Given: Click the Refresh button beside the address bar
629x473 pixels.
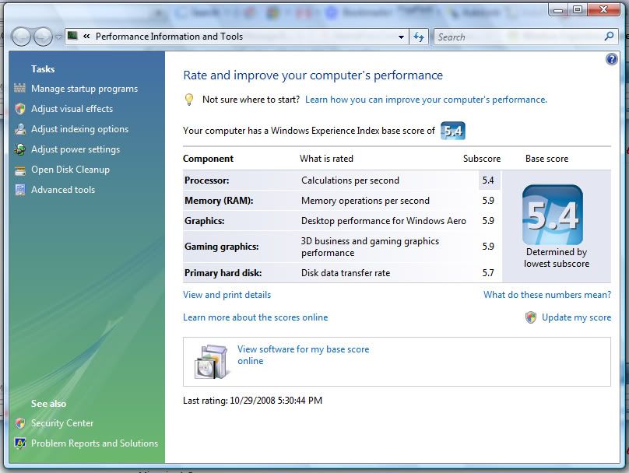Looking at the screenshot, I should (419, 37).
